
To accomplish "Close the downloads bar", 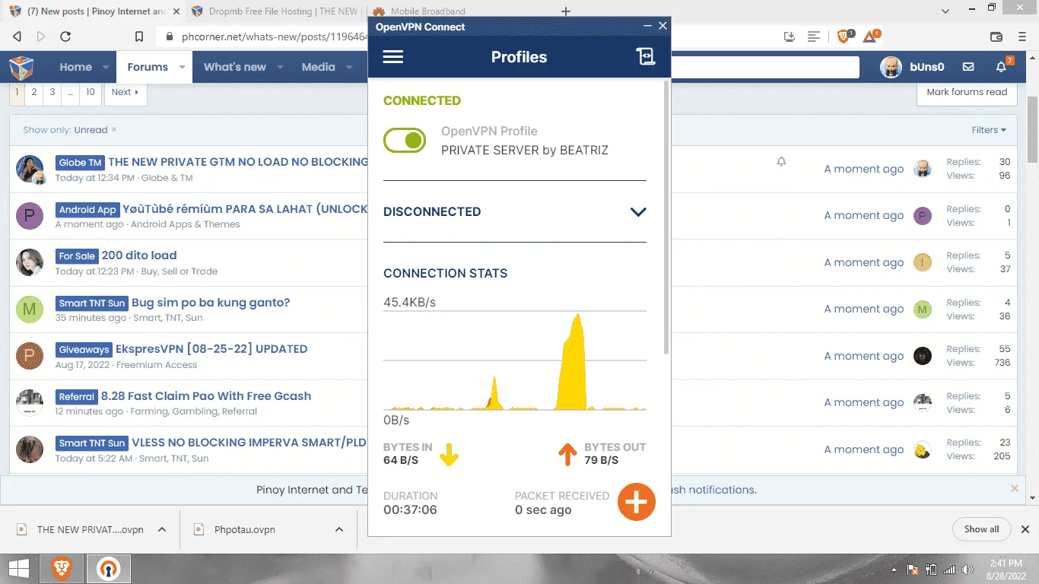I will [x=1025, y=529].
